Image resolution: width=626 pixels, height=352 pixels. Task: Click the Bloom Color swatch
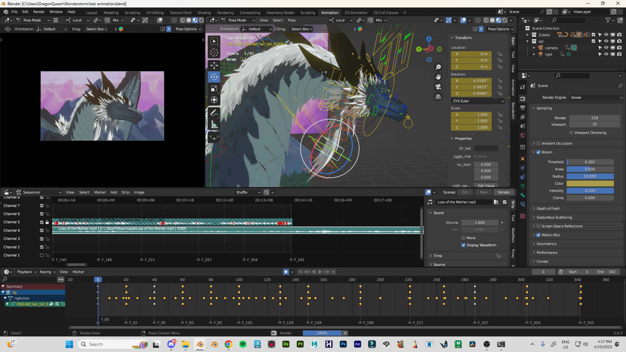tap(590, 183)
